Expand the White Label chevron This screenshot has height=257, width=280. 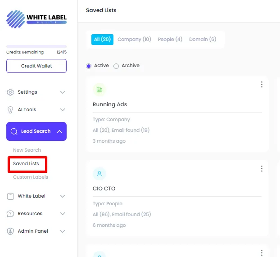pyautogui.click(x=63, y=196)
